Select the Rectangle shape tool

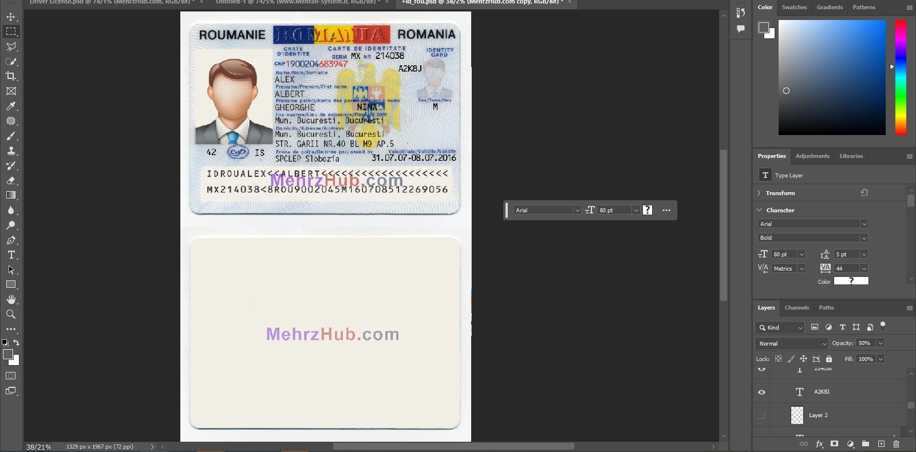pos(11,284)
